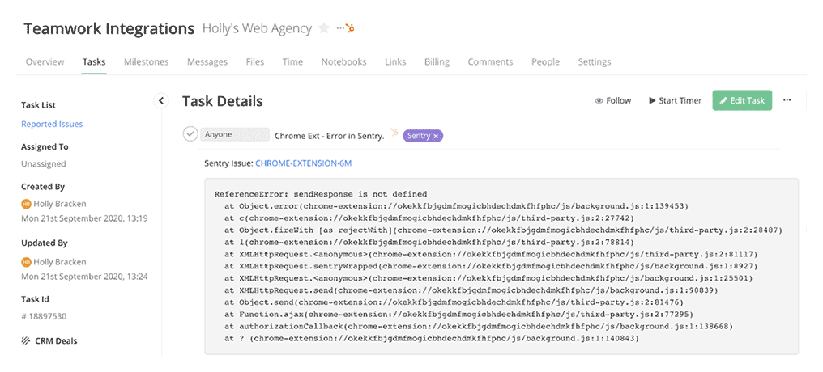
Task: Click the HubSpot icon next to the task name
Action: [394, 133]
